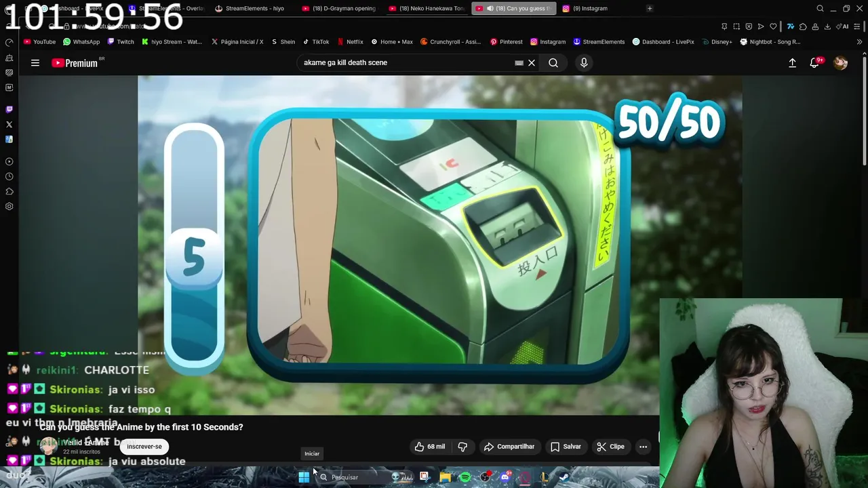Open File Explorer from the taskbar
The height and width of the screenshot is (488, 868).
tap(445, 477)
